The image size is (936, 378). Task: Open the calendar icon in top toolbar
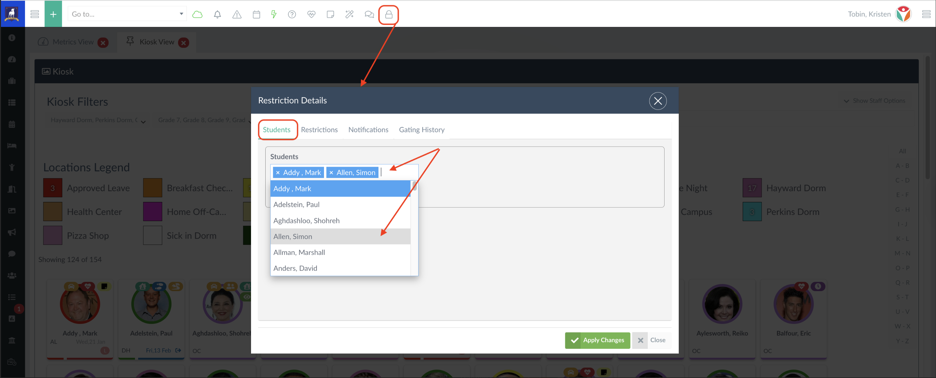click(256, 15)
